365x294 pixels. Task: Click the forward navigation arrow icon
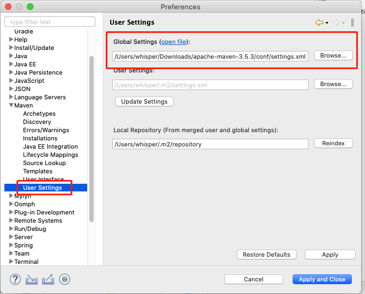(x=335, y=22)
